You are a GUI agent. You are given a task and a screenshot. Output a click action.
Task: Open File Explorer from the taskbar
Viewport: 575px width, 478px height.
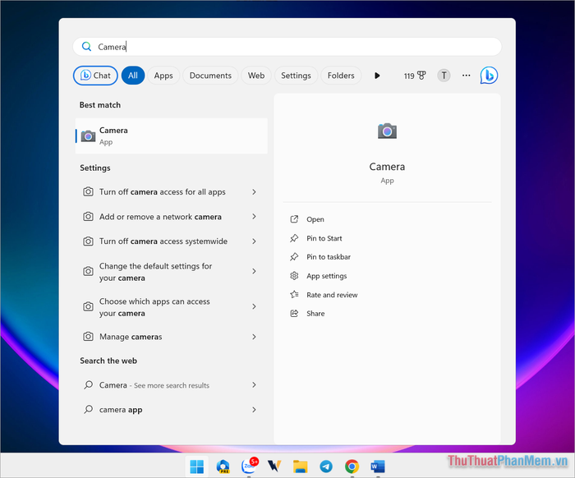pos(300,467)
